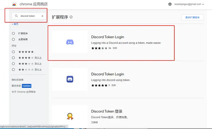Click the discord token search field
This screenshot has height=129, width=212.
29,16
